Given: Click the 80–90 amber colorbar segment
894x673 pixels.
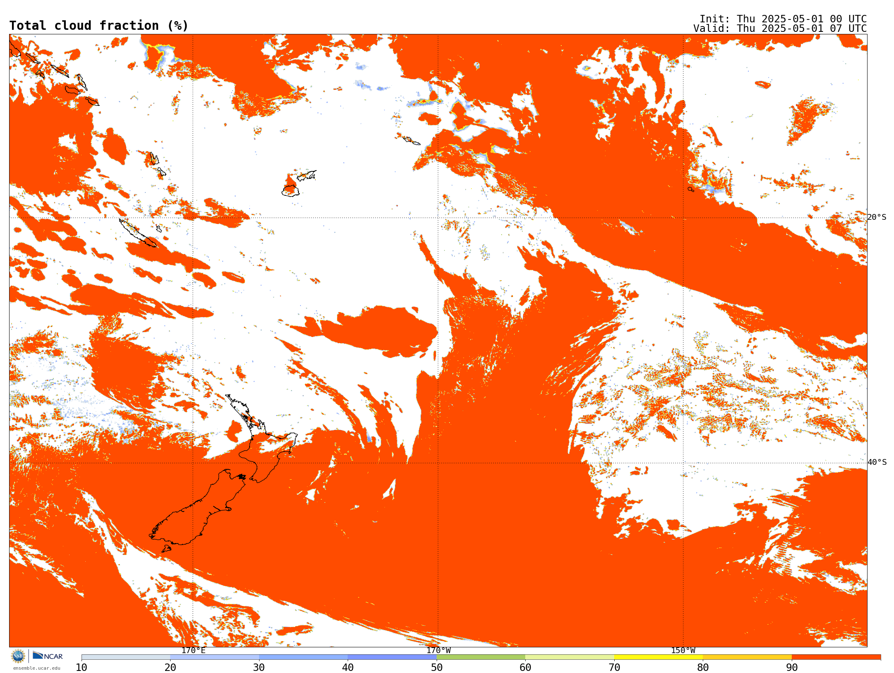Looking at the screenshot, I should click(x=747, y=657).
